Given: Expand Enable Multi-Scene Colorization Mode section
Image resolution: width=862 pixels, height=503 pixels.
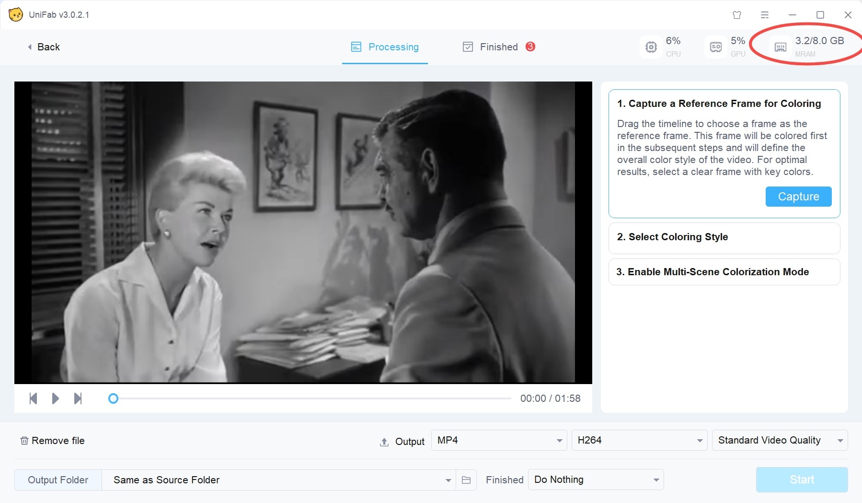Looking at the screenshot, I should (724, 272).
